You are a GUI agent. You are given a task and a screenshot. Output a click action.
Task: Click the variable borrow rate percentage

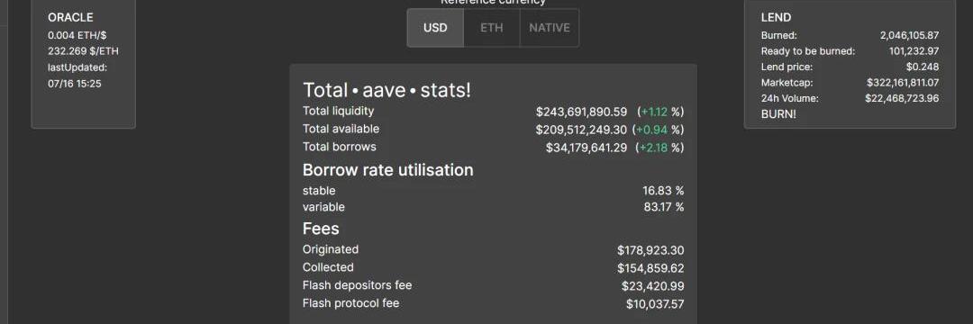click(x=663, y=207)
